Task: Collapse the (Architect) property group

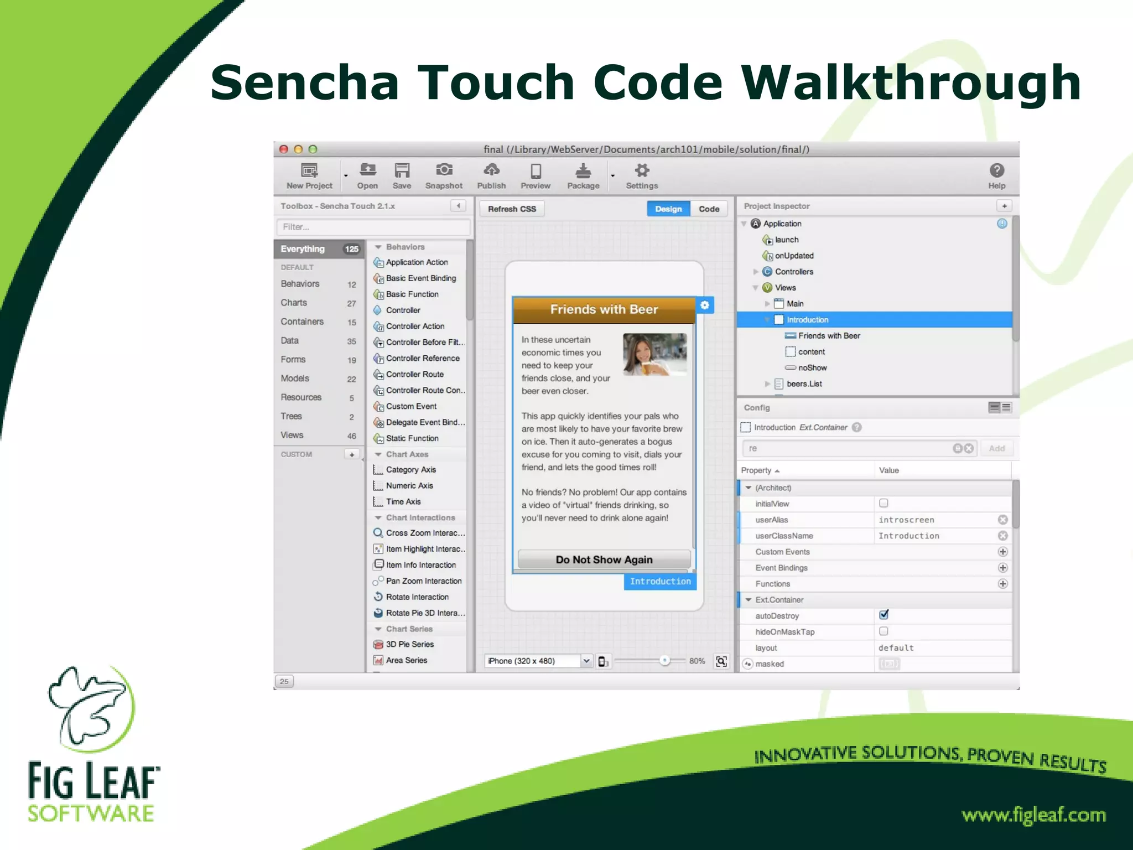Action: pos(749,488)
